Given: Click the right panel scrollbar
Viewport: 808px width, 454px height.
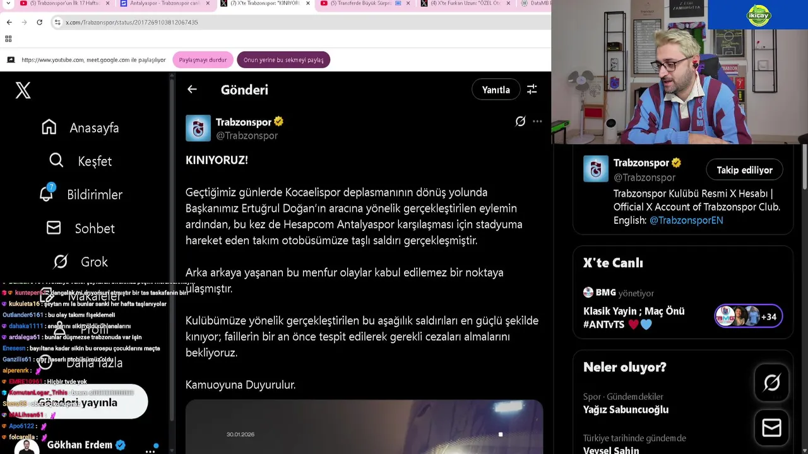Looking at the screenshot, I should click(804, 167).
